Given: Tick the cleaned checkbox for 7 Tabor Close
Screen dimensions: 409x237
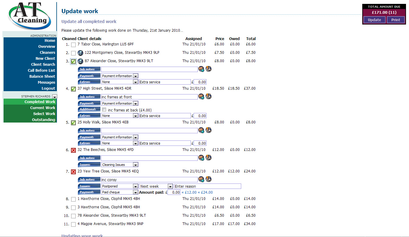Looking at the screenshot, I should [73, 45].
